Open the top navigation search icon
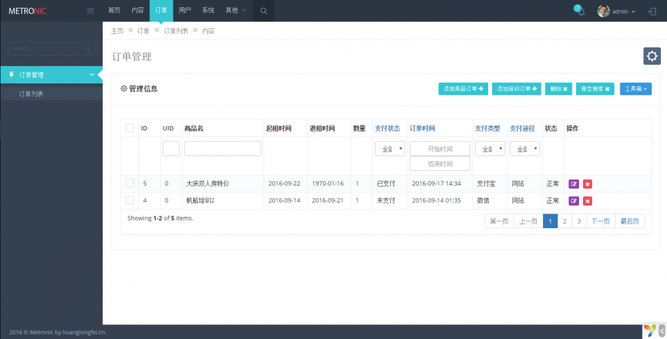The width and height of the screenshot is (667, 339). (x=263, y=11)
